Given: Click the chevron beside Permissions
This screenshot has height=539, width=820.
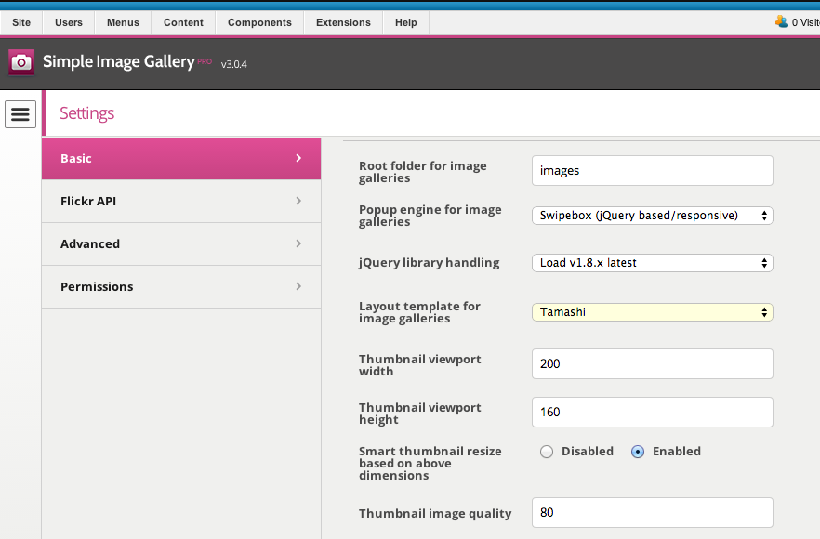Looking at the screenshot, I should pos(298,286).
